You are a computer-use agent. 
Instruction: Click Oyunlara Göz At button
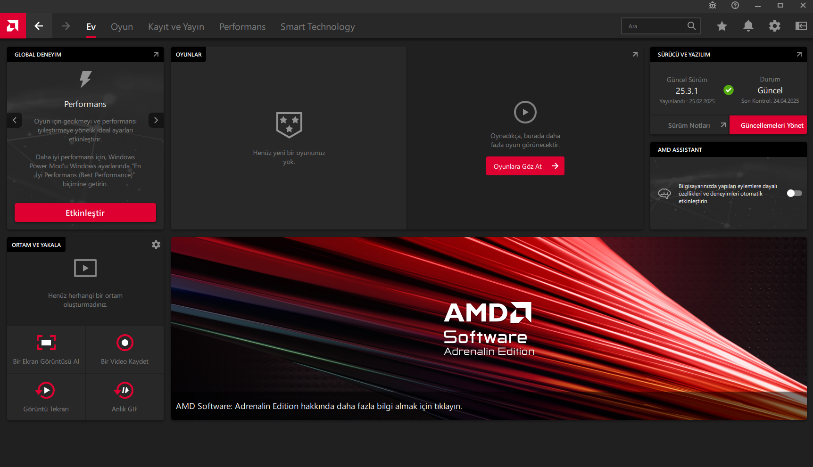[x=525, y=166]
